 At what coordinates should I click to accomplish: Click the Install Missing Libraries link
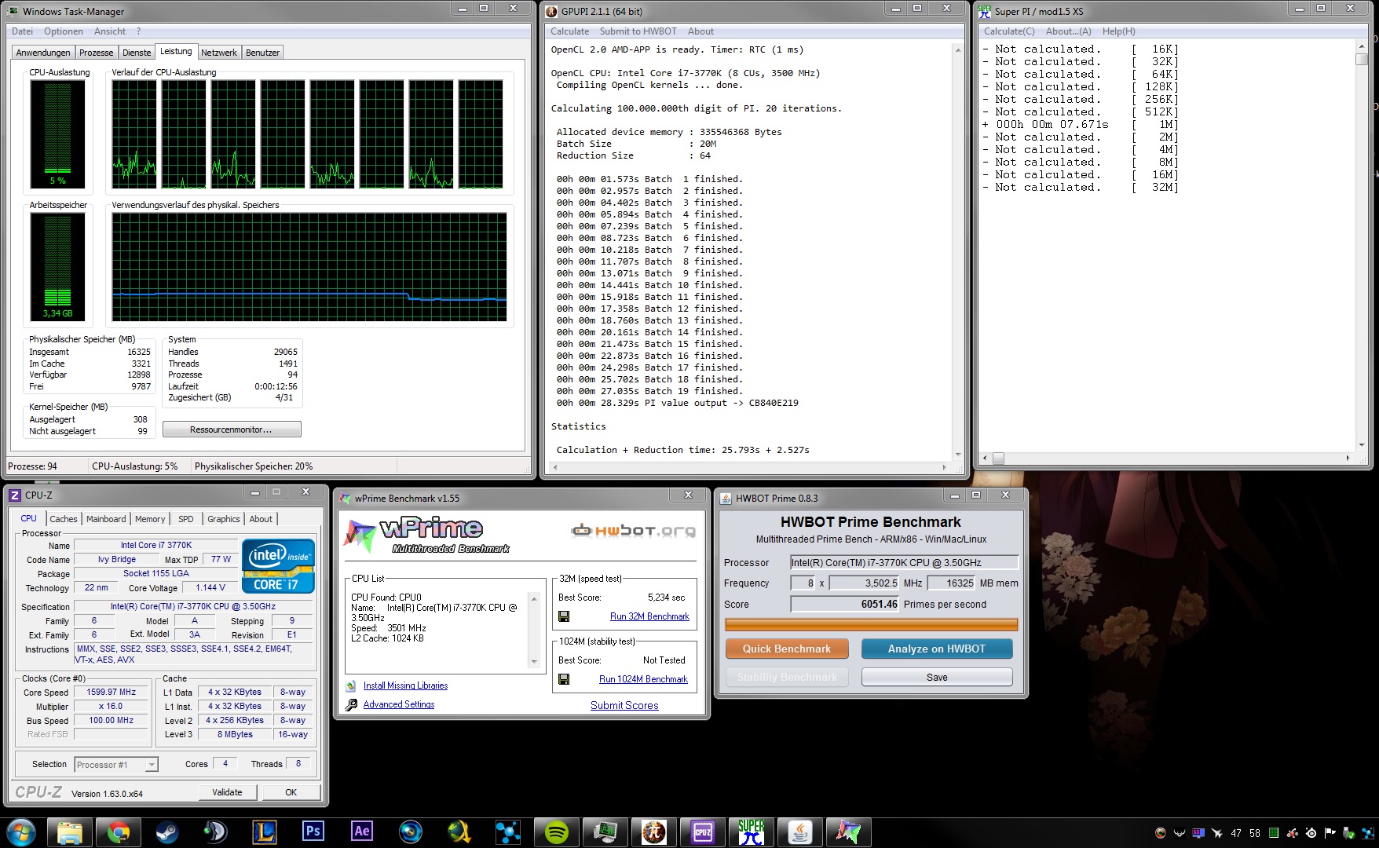[x=405, y=685]
